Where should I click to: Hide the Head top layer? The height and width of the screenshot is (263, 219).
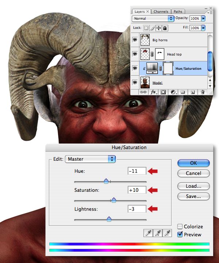coord(135,54)
